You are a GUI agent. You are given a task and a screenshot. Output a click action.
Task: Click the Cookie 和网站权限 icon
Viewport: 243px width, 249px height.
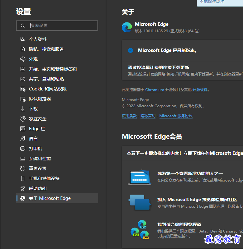pyautogui.click(x=23, y=89)
